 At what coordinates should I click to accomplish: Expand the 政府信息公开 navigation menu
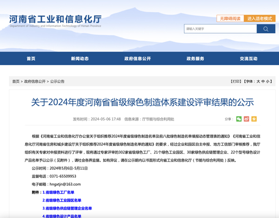(138, 59)
